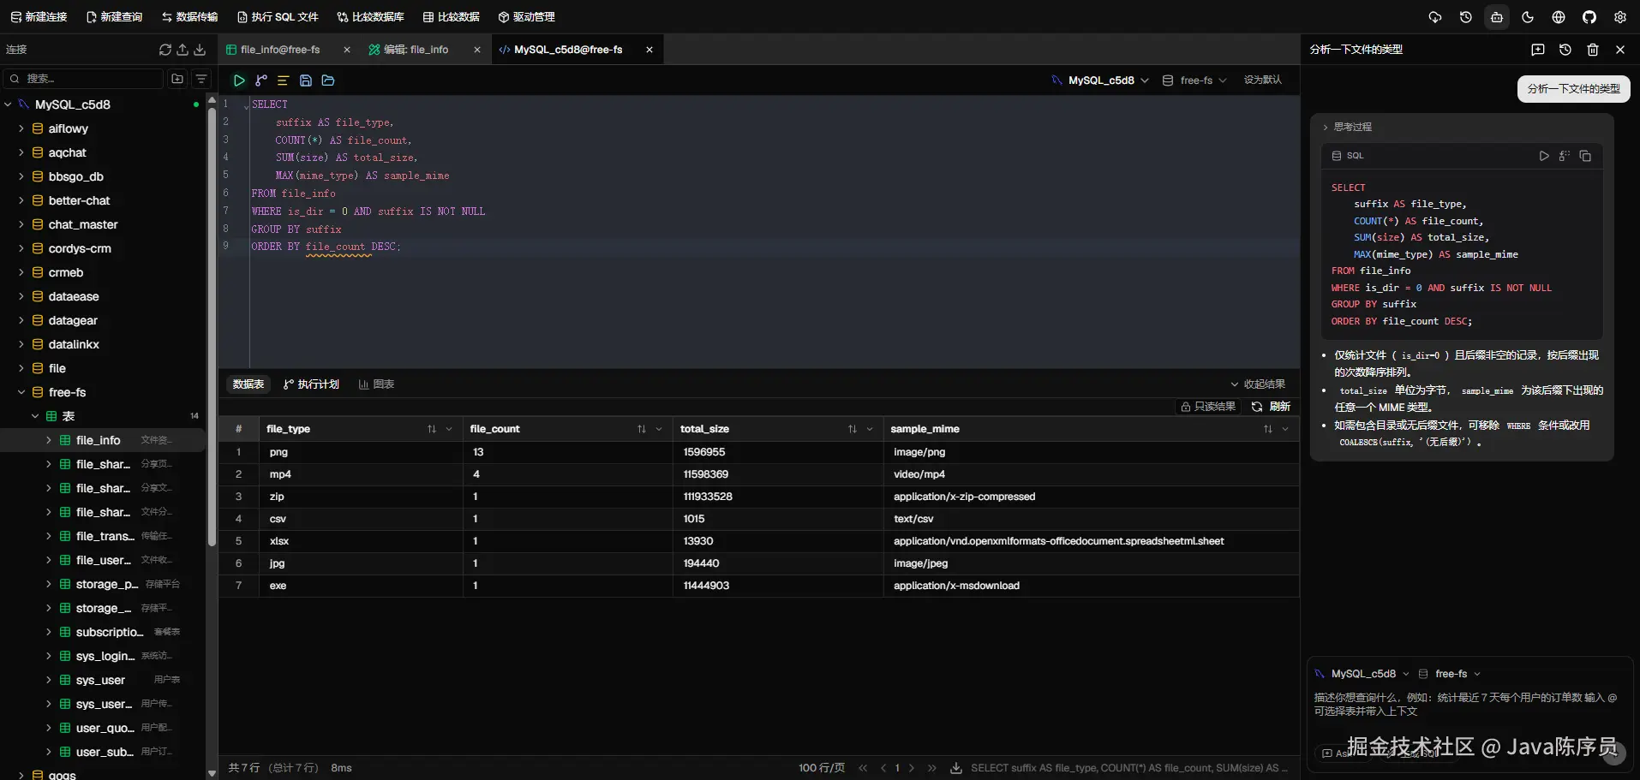Viewport: 1640px width, 780px height.
Task: Format SQL using the yellow lines icon
Action: (x=283, y=80)
